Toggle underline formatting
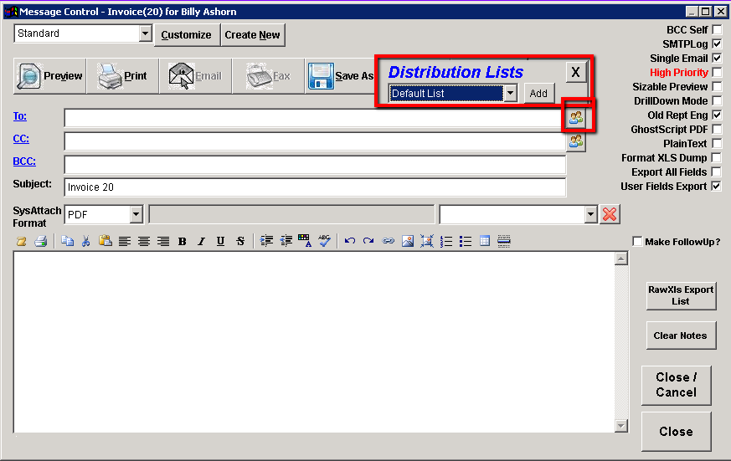The height and width of the screenshot is (461, 731). pyautogui.click(x=220, y=241)
